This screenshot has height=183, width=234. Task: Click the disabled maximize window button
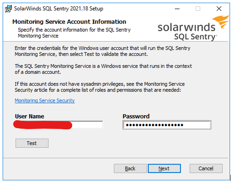198,9
